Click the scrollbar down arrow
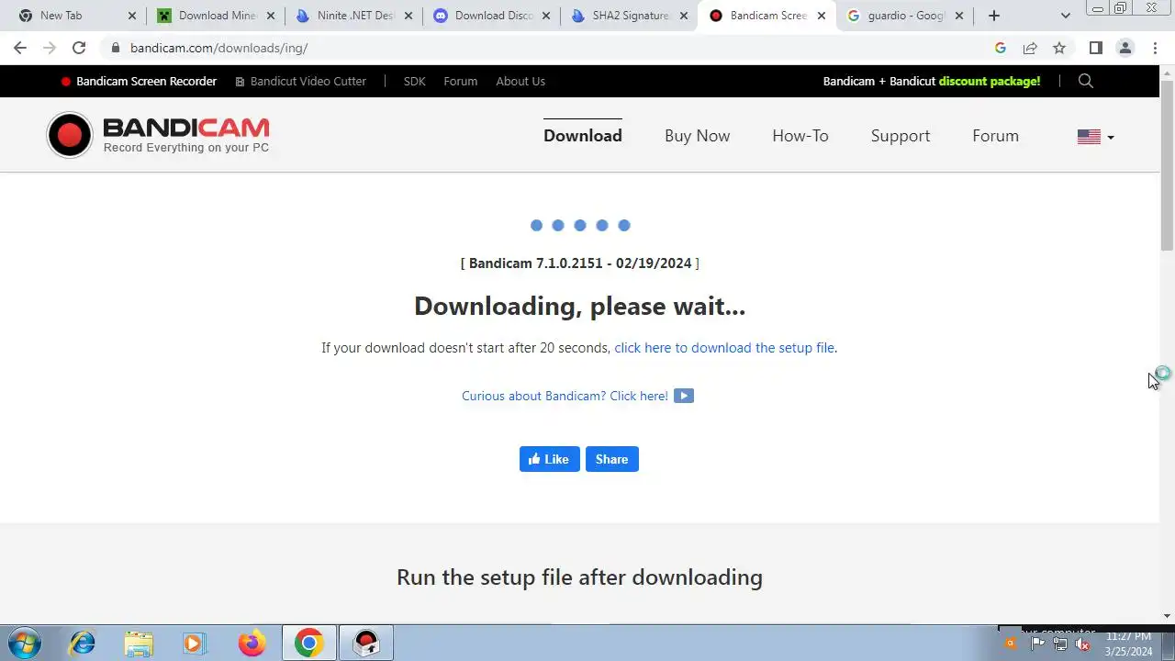The image size is (1175, 661). click(x=1168, y=616)
